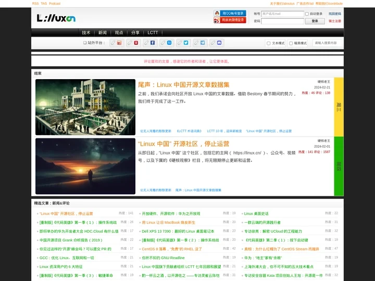Open the LCTT navigation menu
The width and height of the screenshot is (375, 281).
tap(153, 32)
